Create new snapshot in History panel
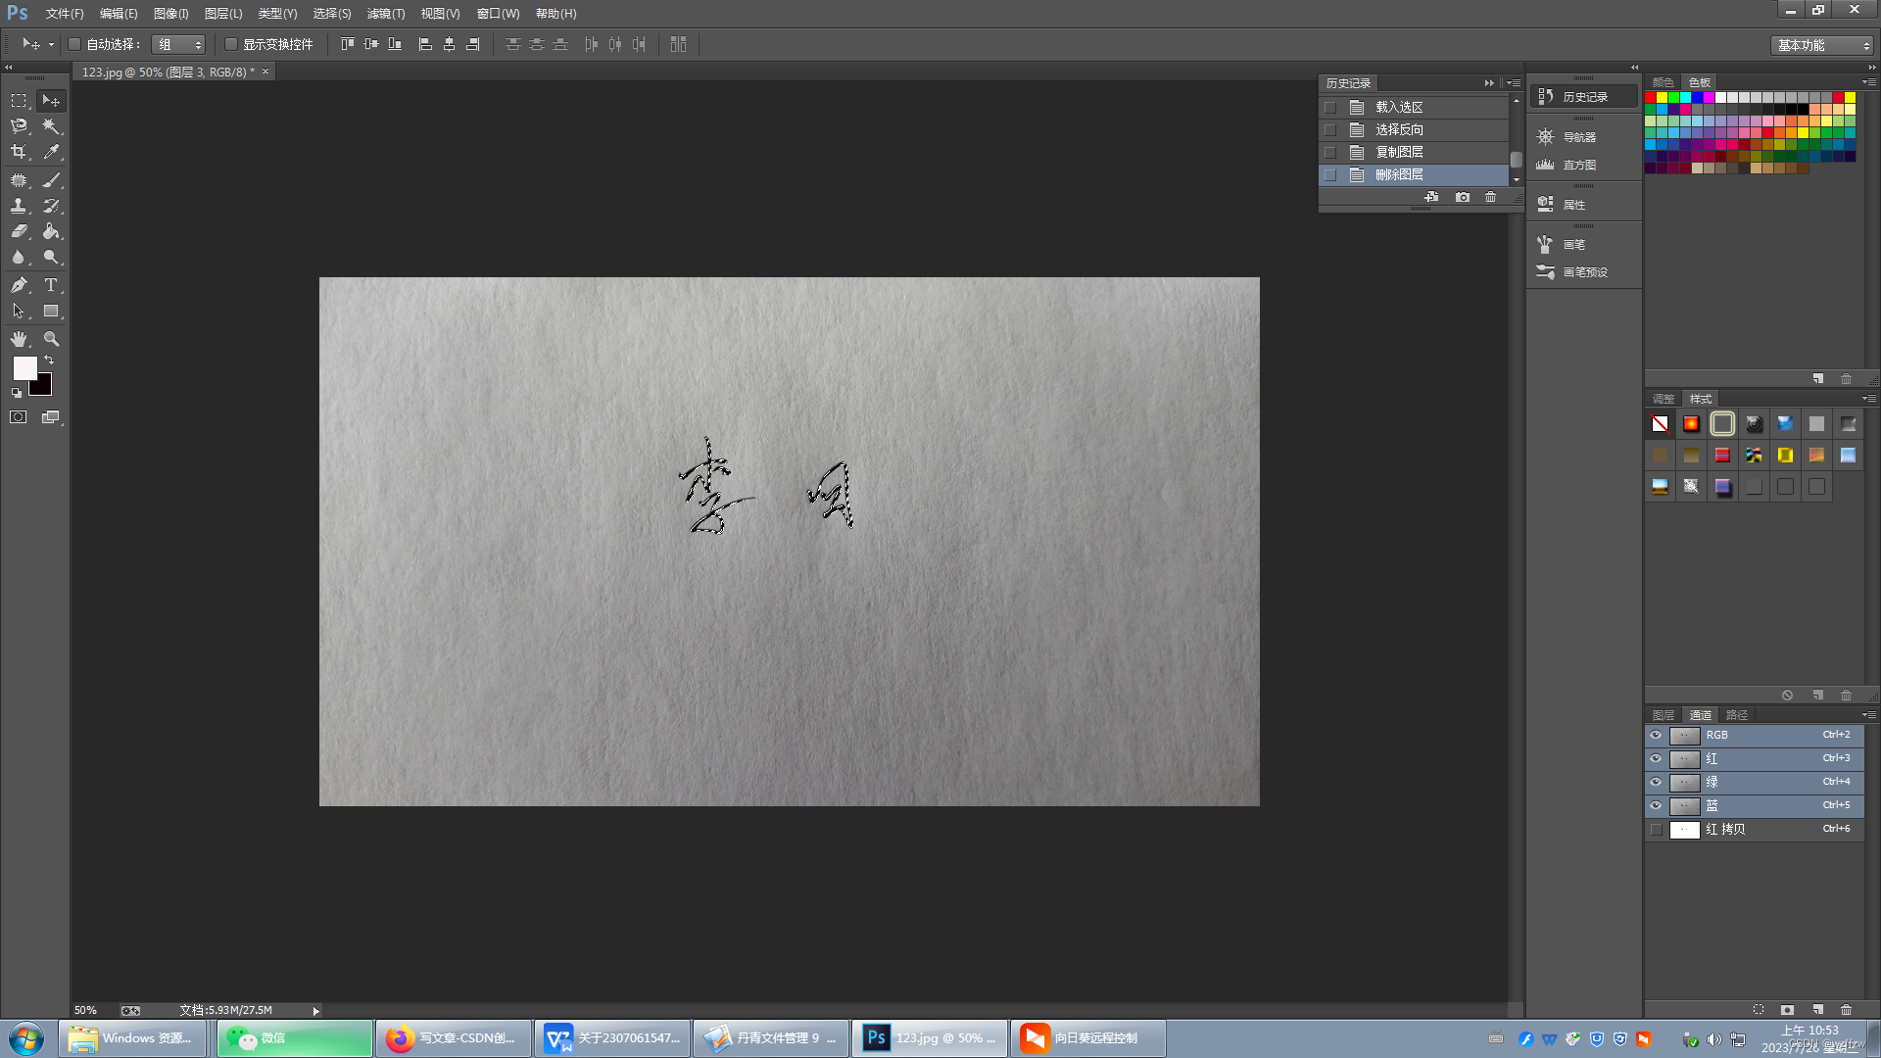1881x1058 pixels. click(x=1462, y=197)
